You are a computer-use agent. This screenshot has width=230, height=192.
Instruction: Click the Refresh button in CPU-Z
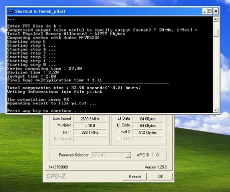[x=135, y=176]
